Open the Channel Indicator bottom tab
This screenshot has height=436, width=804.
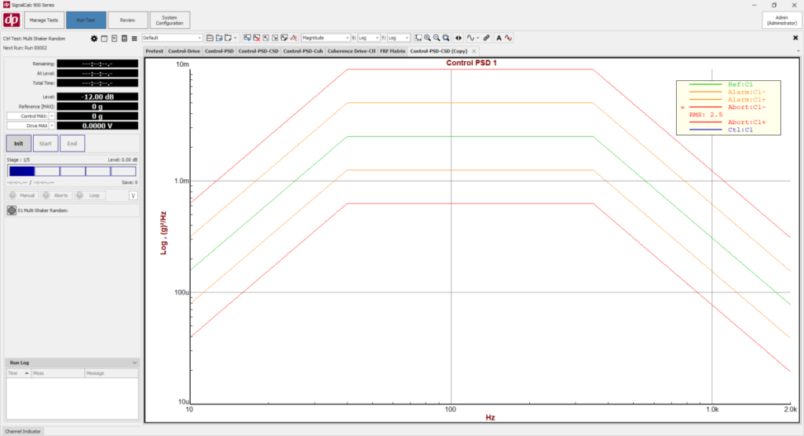23,431
